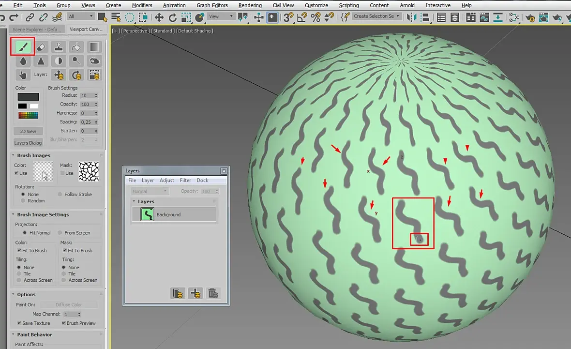571x349 pixels.
Task: Enable the Mask Use checkbox
Action: [x=62, y=173]
